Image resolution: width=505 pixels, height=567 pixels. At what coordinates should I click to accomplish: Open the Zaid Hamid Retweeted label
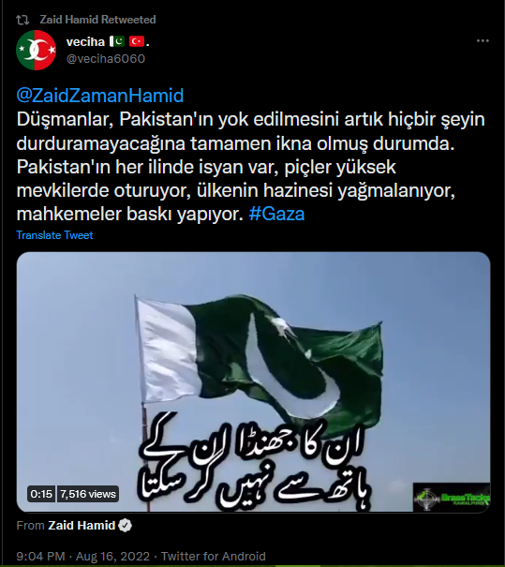tap(97, 20)
